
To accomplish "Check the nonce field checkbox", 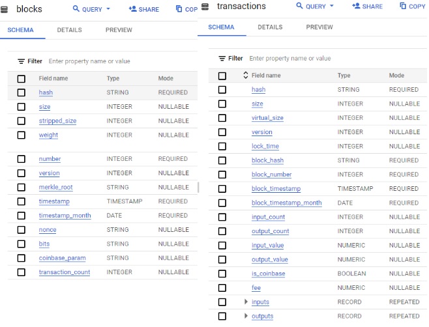I will click(22, 230).
